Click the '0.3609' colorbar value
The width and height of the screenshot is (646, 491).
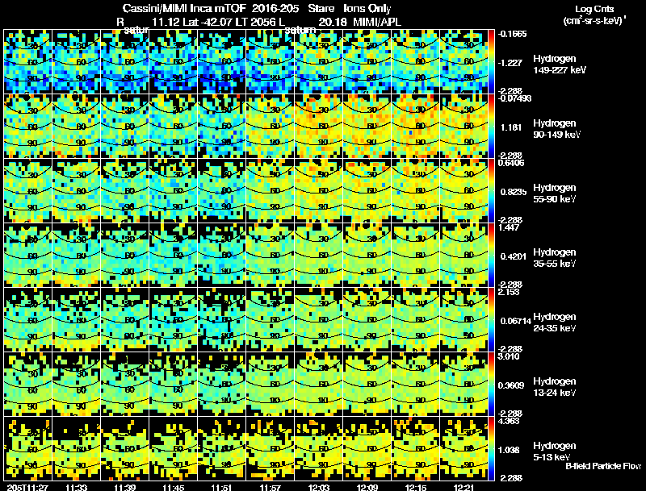[x=512, y=385]
